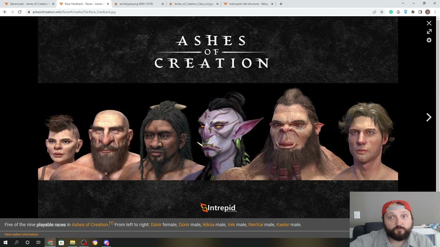Open OBS Studio from taskbar
This screenshot has width=440, height=247.
pyautogui.click(x=84, y=243)
